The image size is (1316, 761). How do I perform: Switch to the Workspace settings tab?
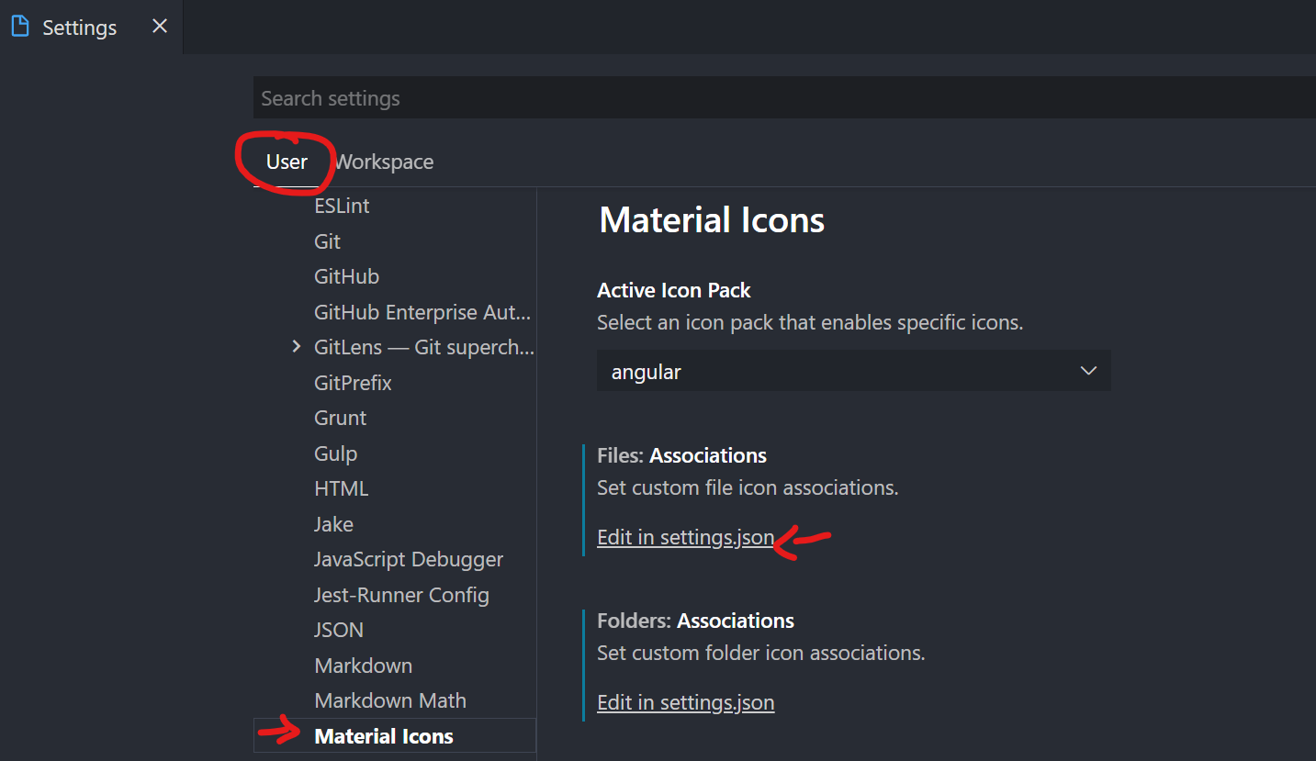coord(383,161)
